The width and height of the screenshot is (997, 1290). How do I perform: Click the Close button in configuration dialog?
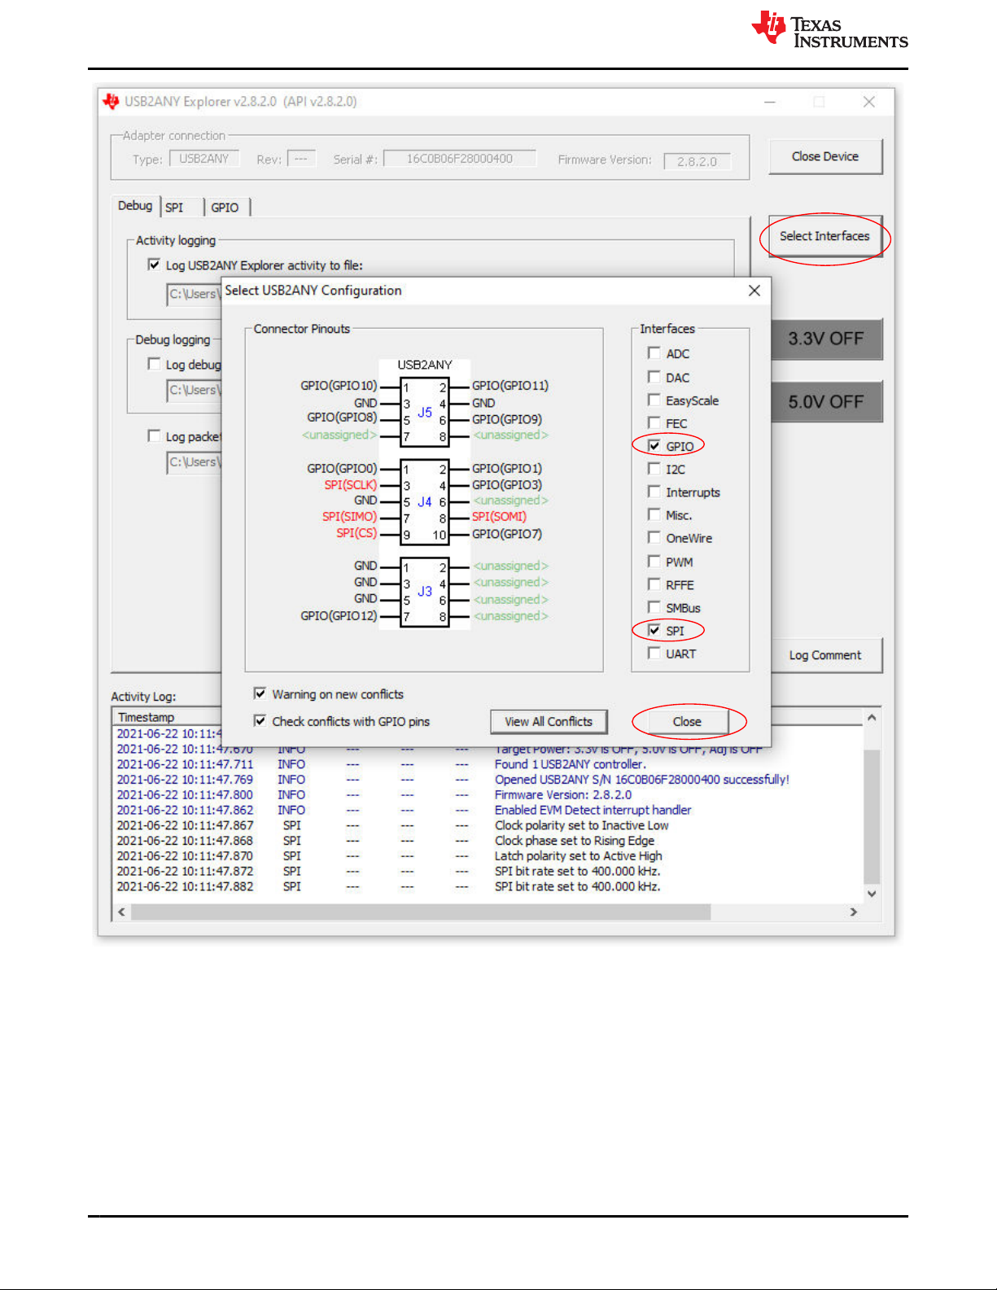[686, 722]
